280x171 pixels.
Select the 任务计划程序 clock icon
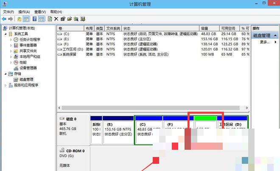[16, 39]
